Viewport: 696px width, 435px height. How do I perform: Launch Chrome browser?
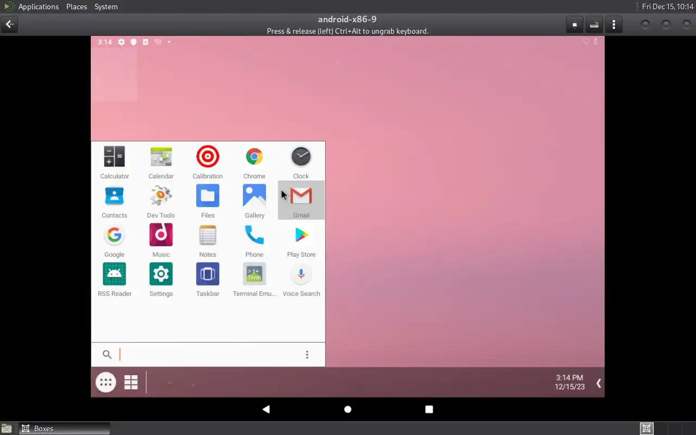point(254,162)
